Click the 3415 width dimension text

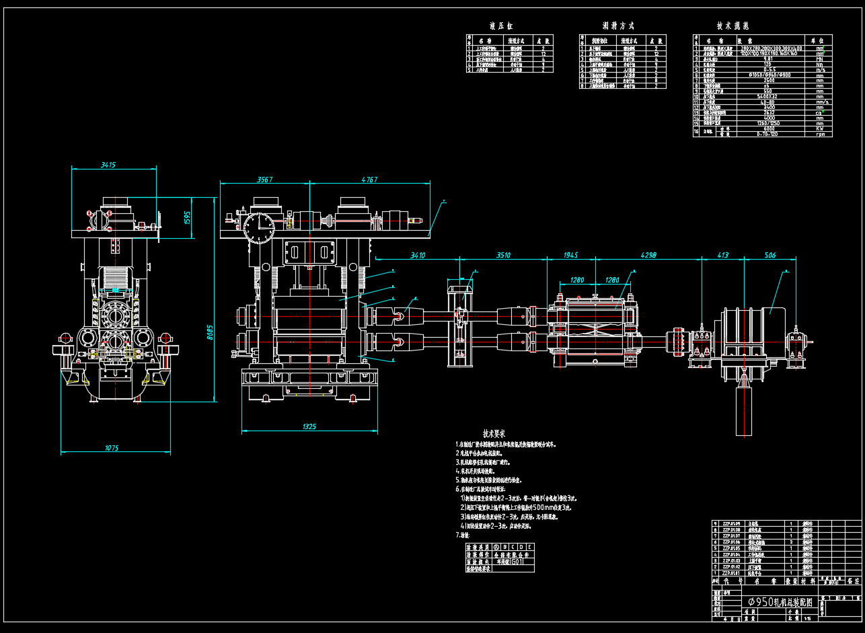pos(108,164)
